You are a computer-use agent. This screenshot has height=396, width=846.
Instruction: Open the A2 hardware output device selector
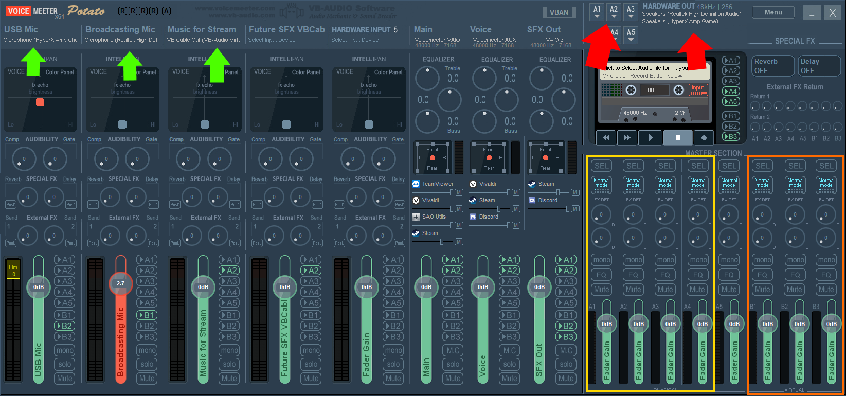click(614, 12)
